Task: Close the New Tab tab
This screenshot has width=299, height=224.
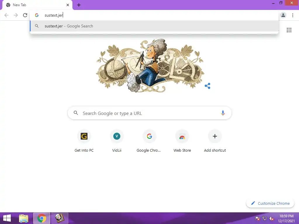Action: 68,5
